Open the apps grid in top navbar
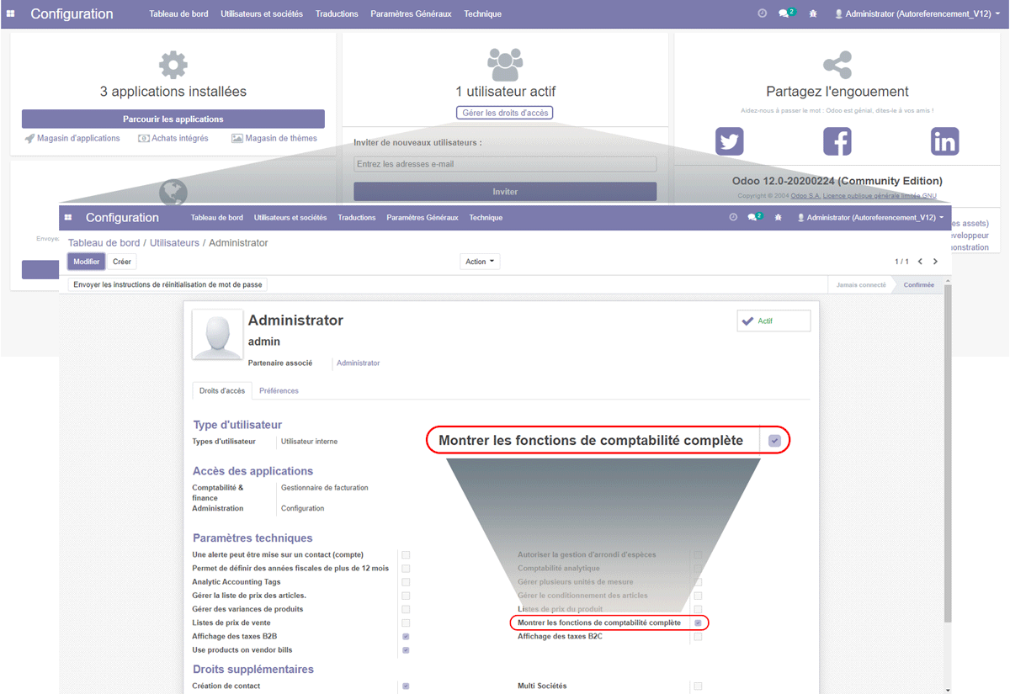 [x=10, y=14]
